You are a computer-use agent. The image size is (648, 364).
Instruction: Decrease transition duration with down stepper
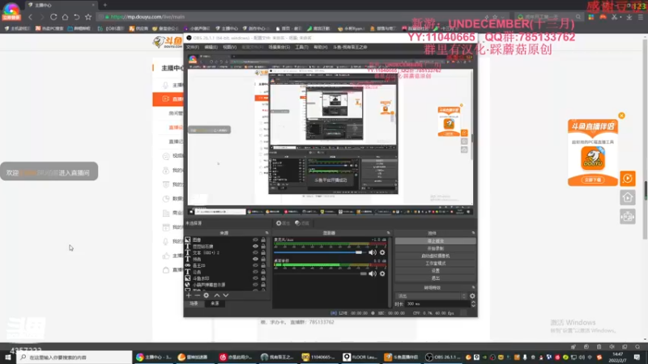473,306
